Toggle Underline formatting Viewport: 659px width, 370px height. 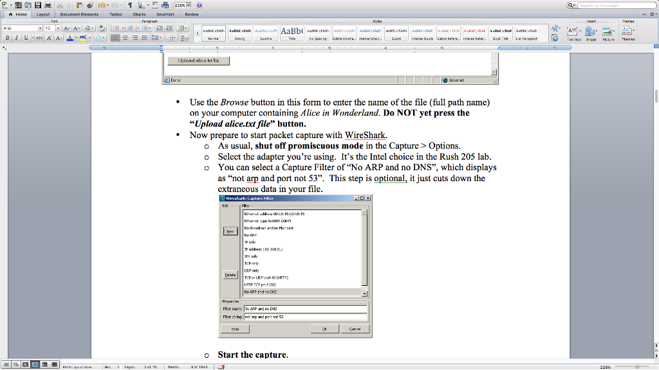[26, 37]
